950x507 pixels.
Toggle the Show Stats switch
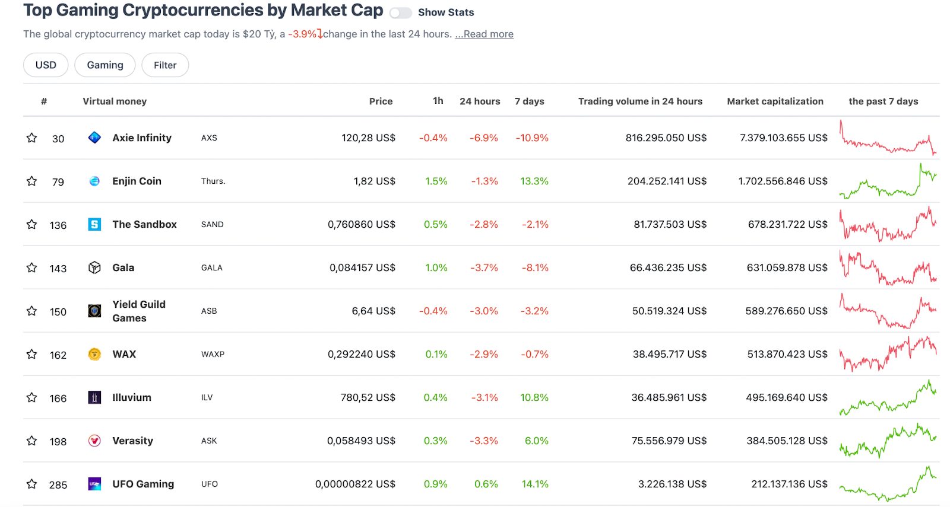400,13
